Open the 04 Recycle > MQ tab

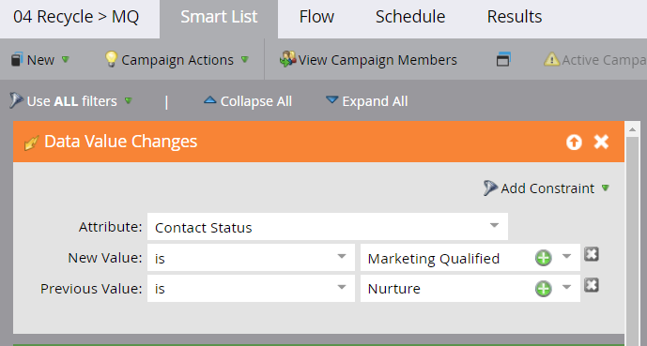coord(76,17)
